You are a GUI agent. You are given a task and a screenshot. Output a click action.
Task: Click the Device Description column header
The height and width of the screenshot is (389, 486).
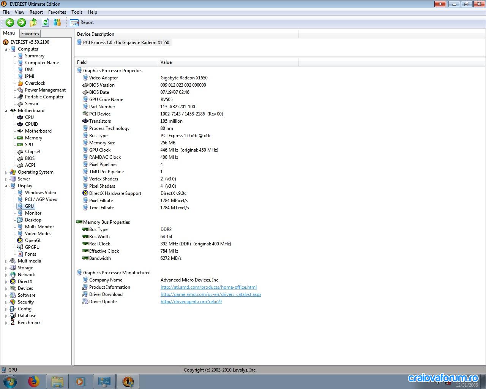point(186,34)
